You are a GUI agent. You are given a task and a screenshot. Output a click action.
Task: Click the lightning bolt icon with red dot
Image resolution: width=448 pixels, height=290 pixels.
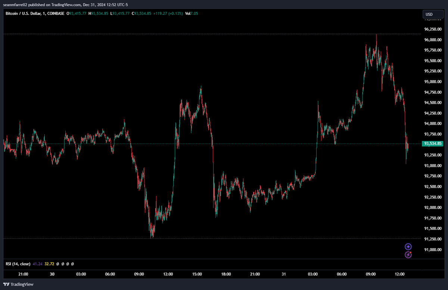408,255
